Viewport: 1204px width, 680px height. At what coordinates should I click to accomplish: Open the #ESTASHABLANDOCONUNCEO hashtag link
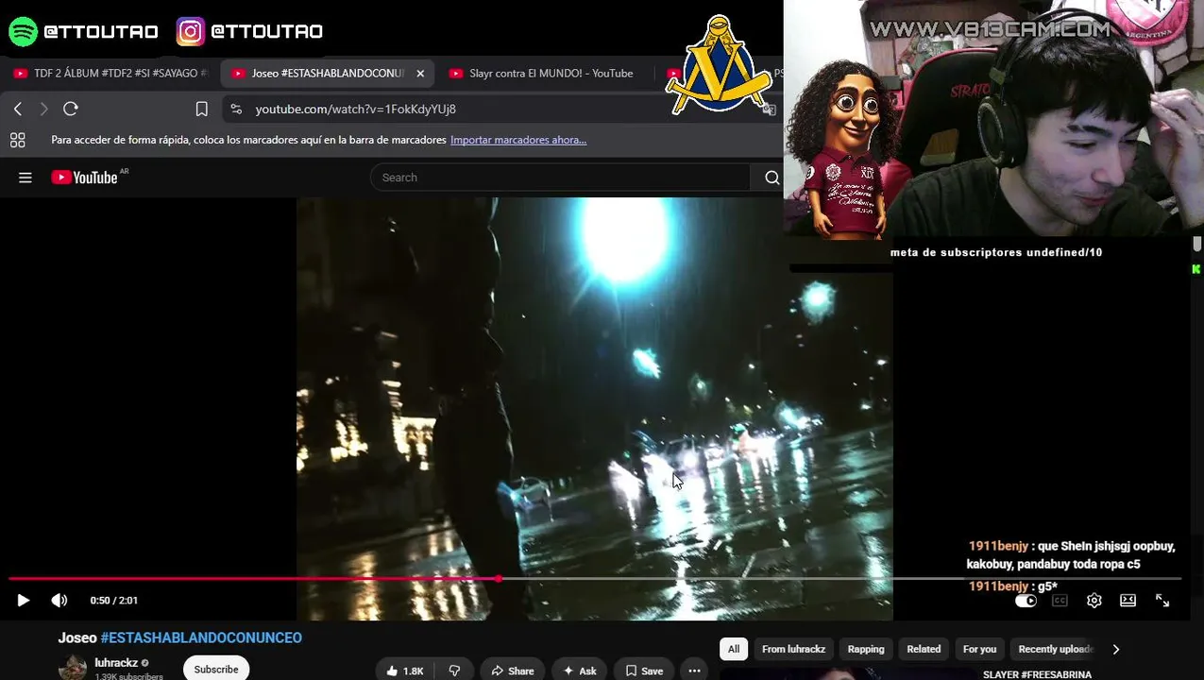click(201, 637)
